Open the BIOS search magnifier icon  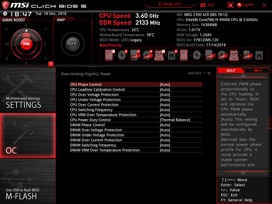coord(230,5)
